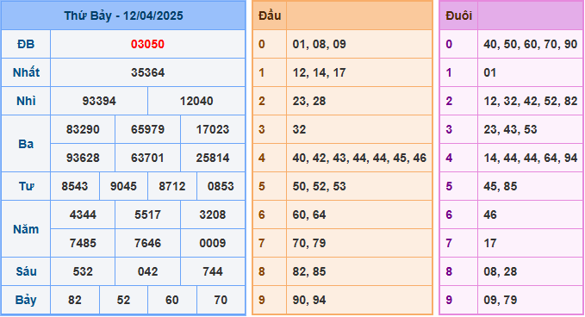585x317 pixels.
Task: Select third prize number 65979
Action: 147,129
